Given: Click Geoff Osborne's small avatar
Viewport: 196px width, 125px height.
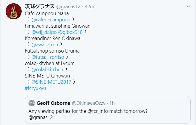Looking at the screenshot, I should pos(32,103).
